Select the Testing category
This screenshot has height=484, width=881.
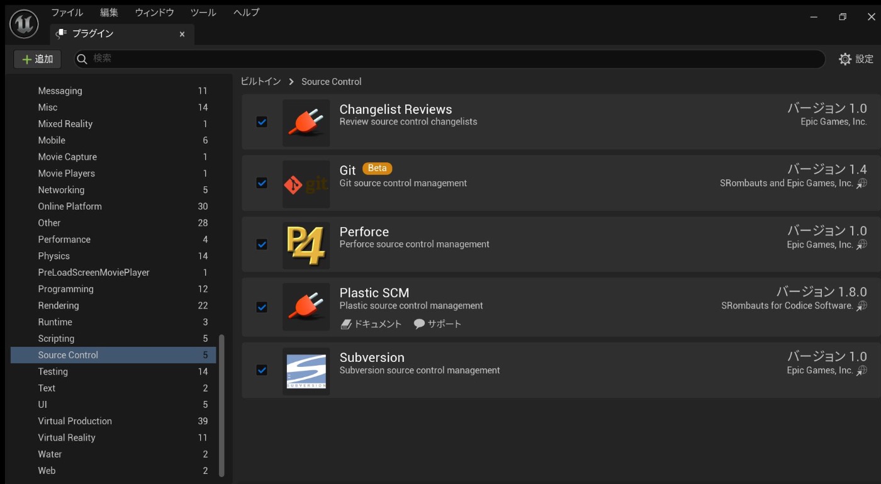point(113,371)
